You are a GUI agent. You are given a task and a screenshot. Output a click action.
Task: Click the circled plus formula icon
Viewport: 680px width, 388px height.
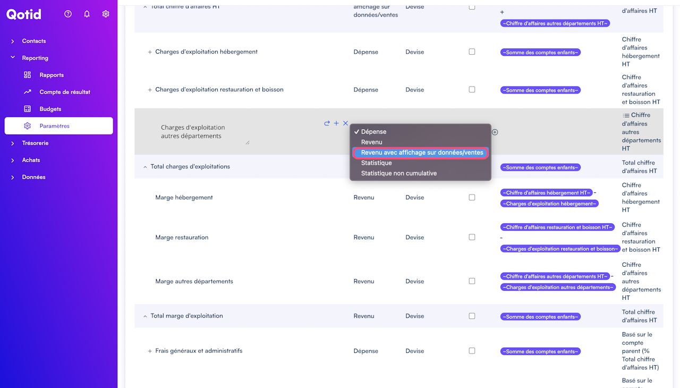(495, 132)
